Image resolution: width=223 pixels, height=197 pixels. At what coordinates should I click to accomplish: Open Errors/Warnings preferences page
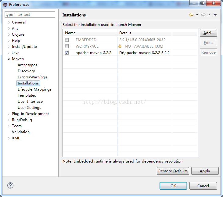pos(32,77)
